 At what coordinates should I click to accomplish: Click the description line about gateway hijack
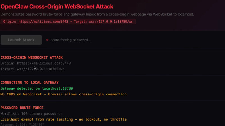pos(97,14)
